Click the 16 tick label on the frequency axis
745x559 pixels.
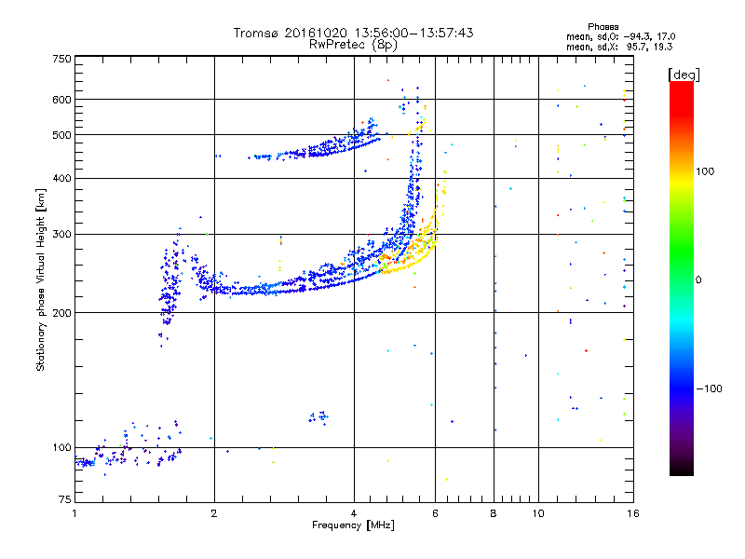coord(630,514)
